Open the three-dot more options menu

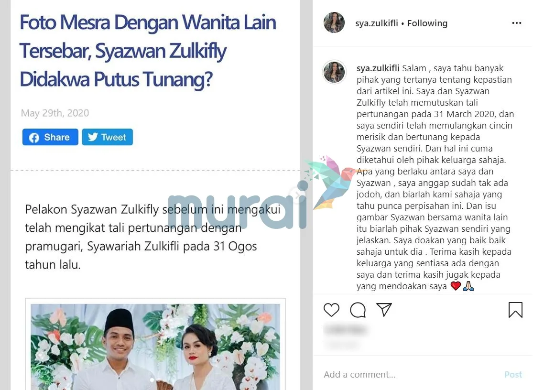point(516,23)
